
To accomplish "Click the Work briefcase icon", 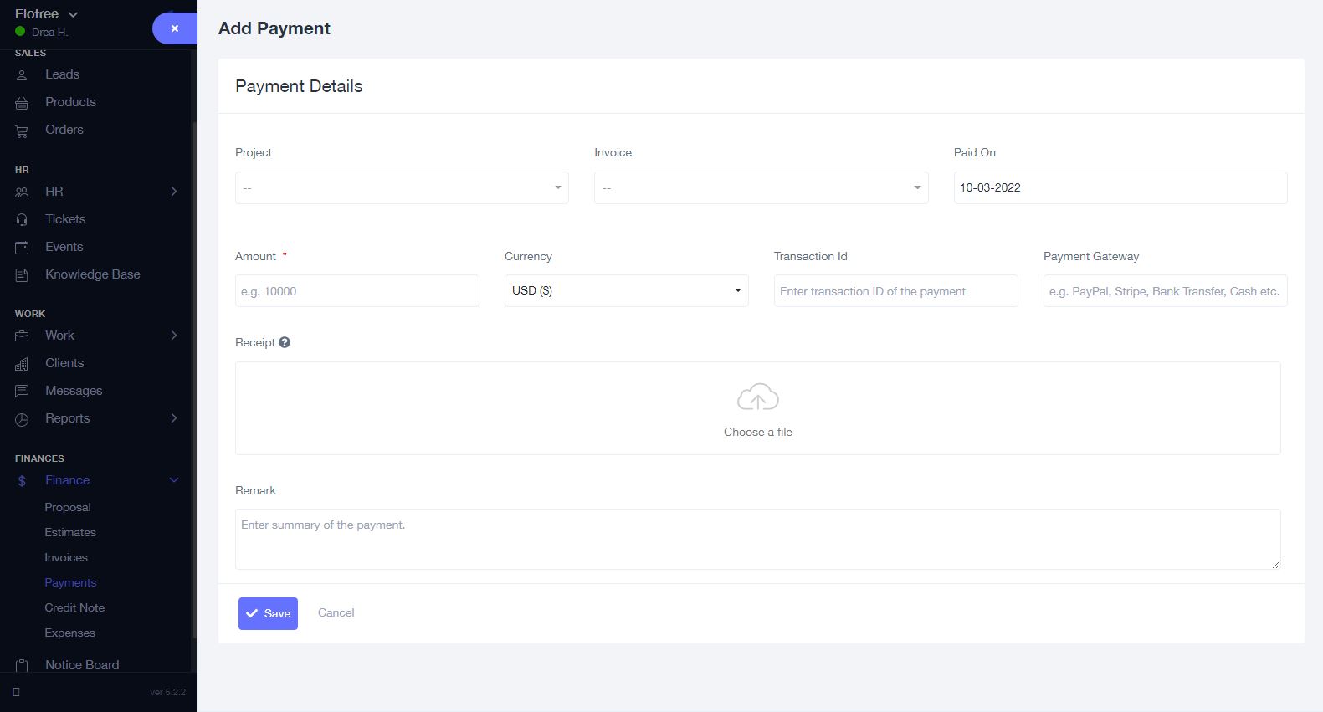I will click(x=22, y=336).
